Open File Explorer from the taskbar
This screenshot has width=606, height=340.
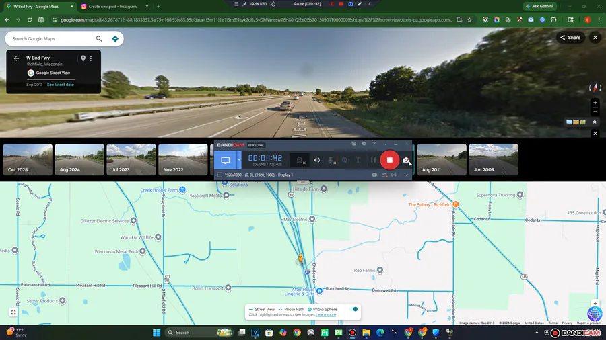366,333
